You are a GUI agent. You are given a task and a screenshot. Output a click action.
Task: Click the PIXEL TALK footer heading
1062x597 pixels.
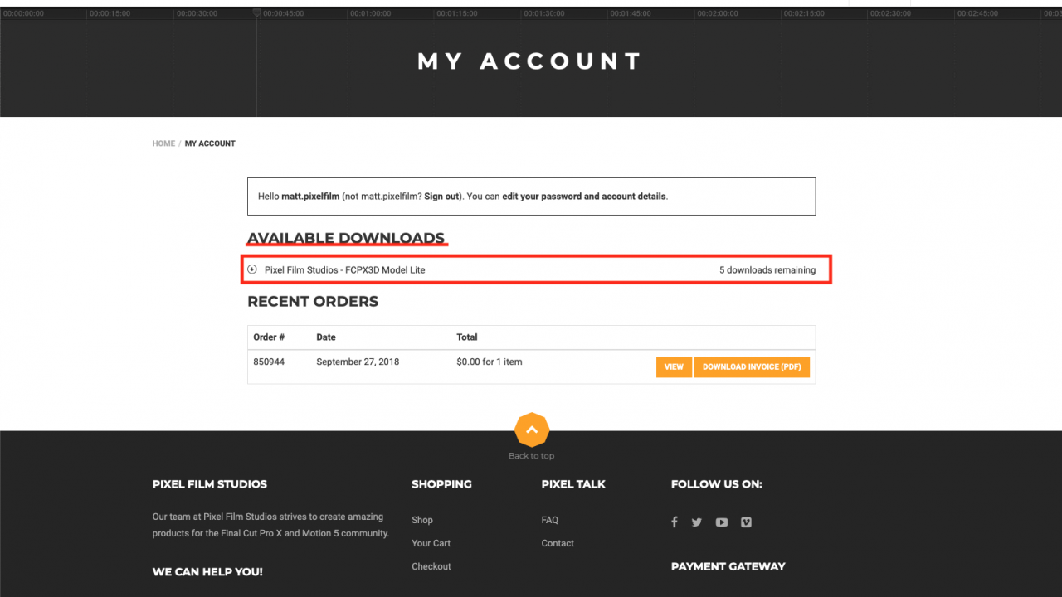click(x=573, y=484)
